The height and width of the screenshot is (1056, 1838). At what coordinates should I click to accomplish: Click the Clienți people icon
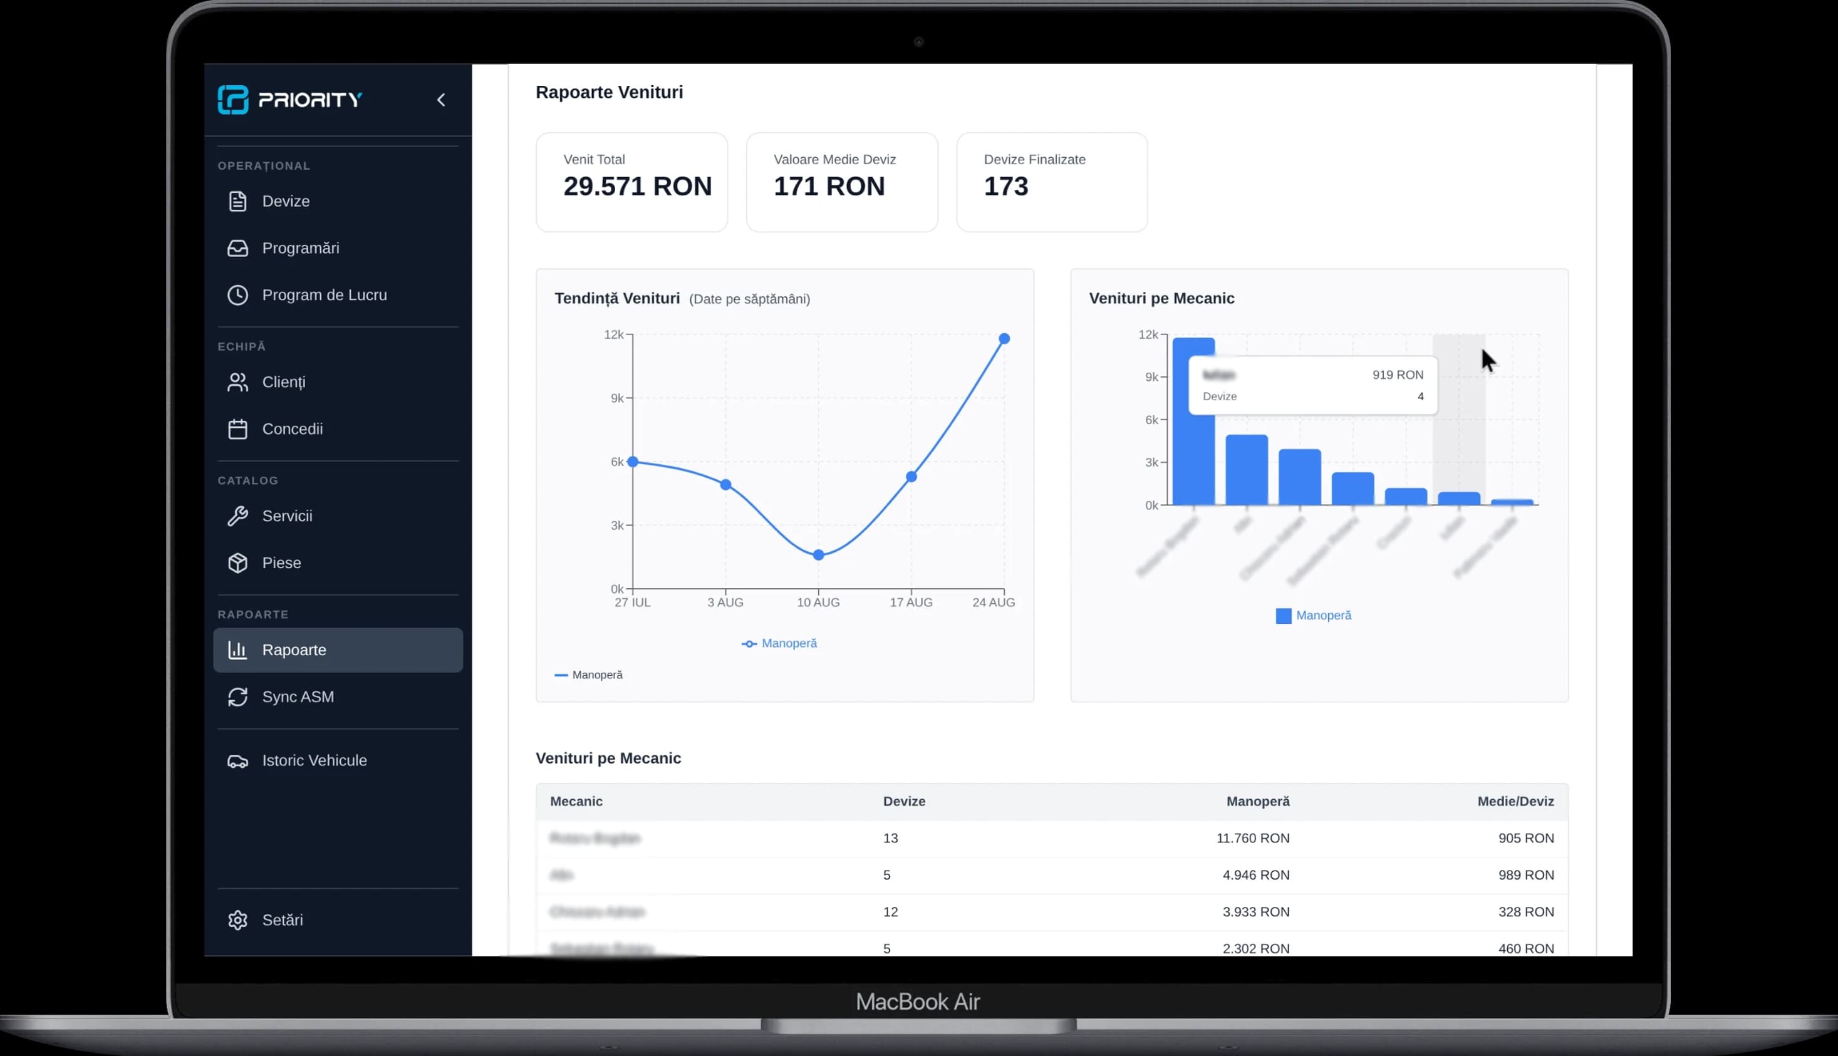(238, 382)
